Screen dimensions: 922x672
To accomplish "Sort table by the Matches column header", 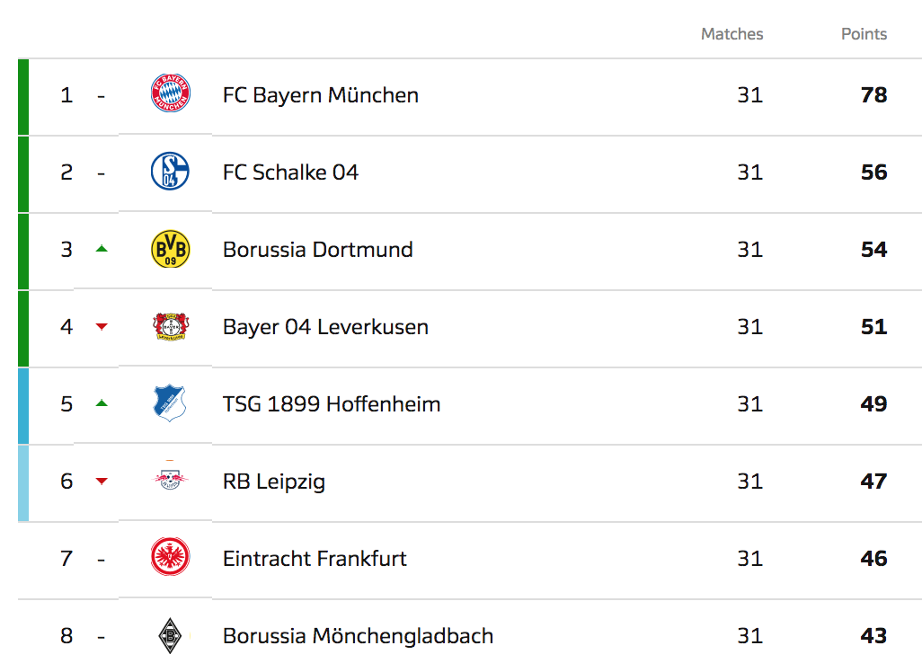I will pyautogui.click(x=731, y=34).
